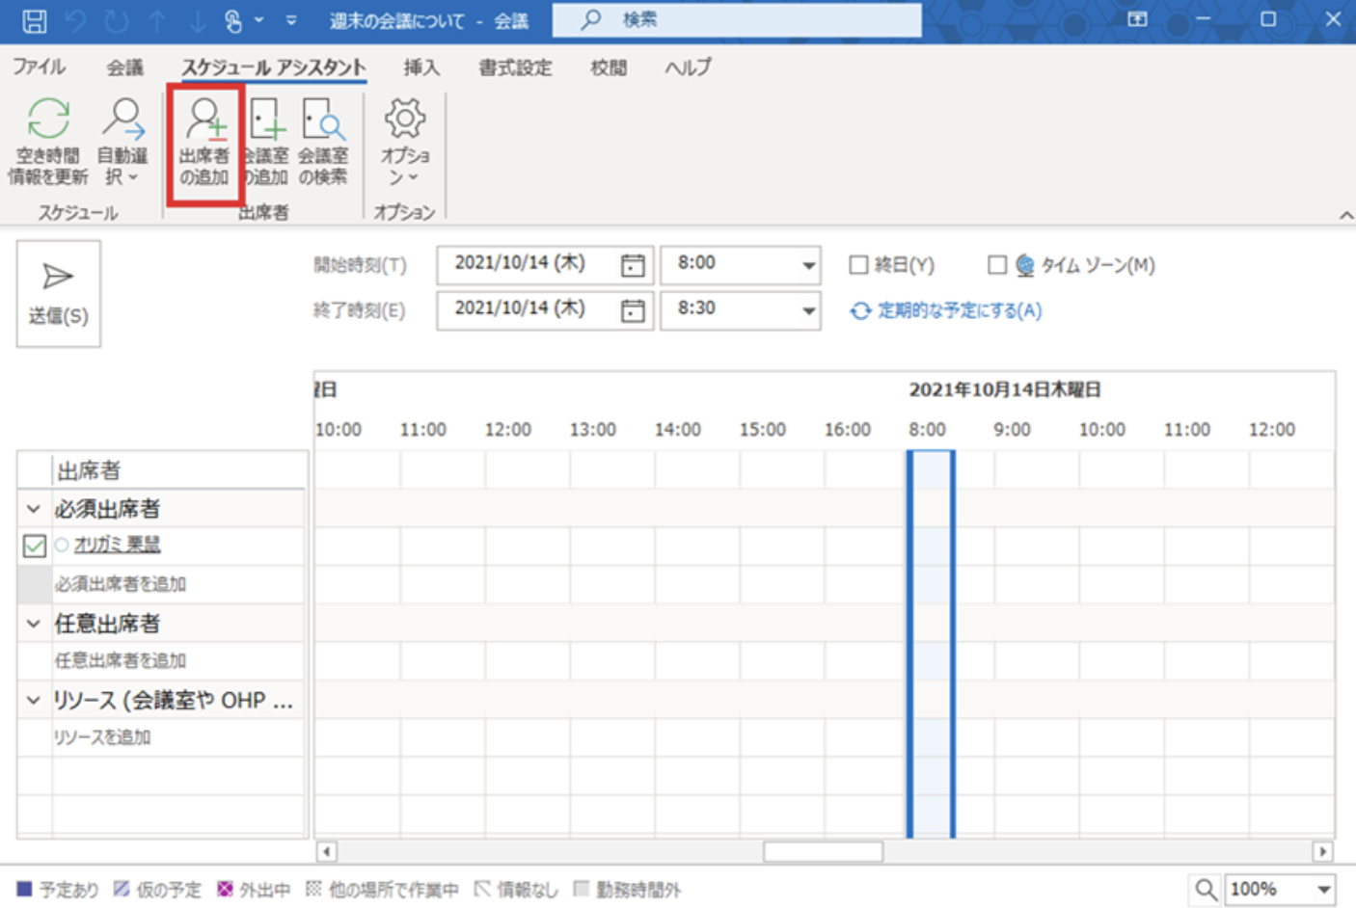Screen dimensions: 1356x908
Task: Click the 送信 send button
Action: [x=58, y=293]
